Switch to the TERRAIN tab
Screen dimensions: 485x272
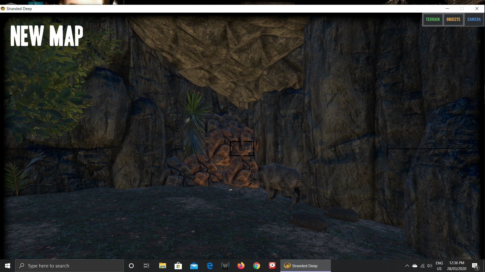[x=433, y=19]
